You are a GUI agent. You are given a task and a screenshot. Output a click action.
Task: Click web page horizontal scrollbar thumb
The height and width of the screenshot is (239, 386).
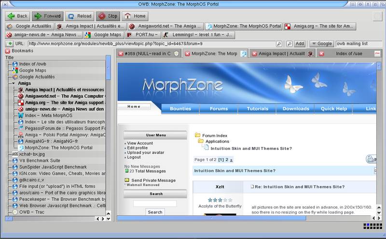click(211, 218)
